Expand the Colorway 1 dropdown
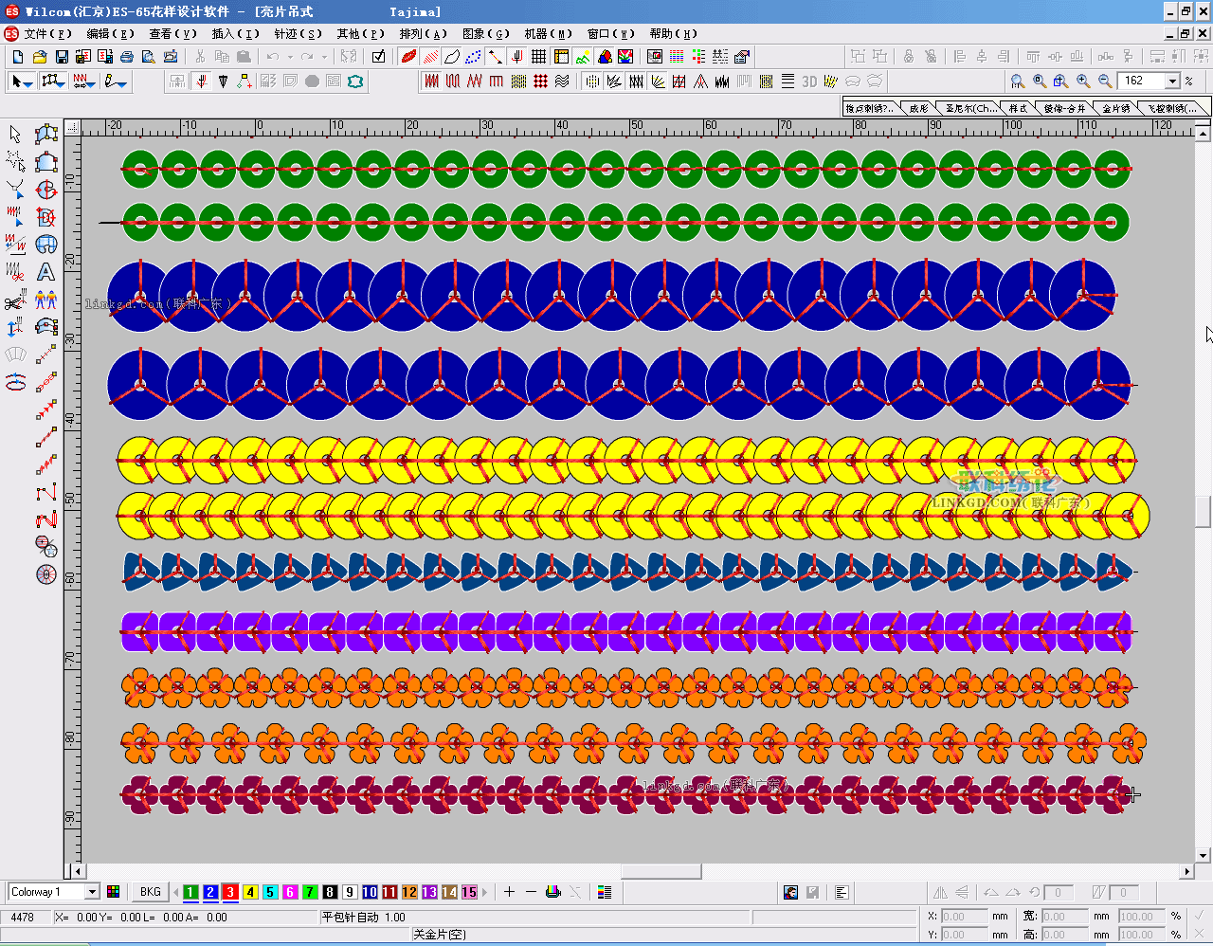The width and height of the screenshot is (1213, 946). point(92,892)
